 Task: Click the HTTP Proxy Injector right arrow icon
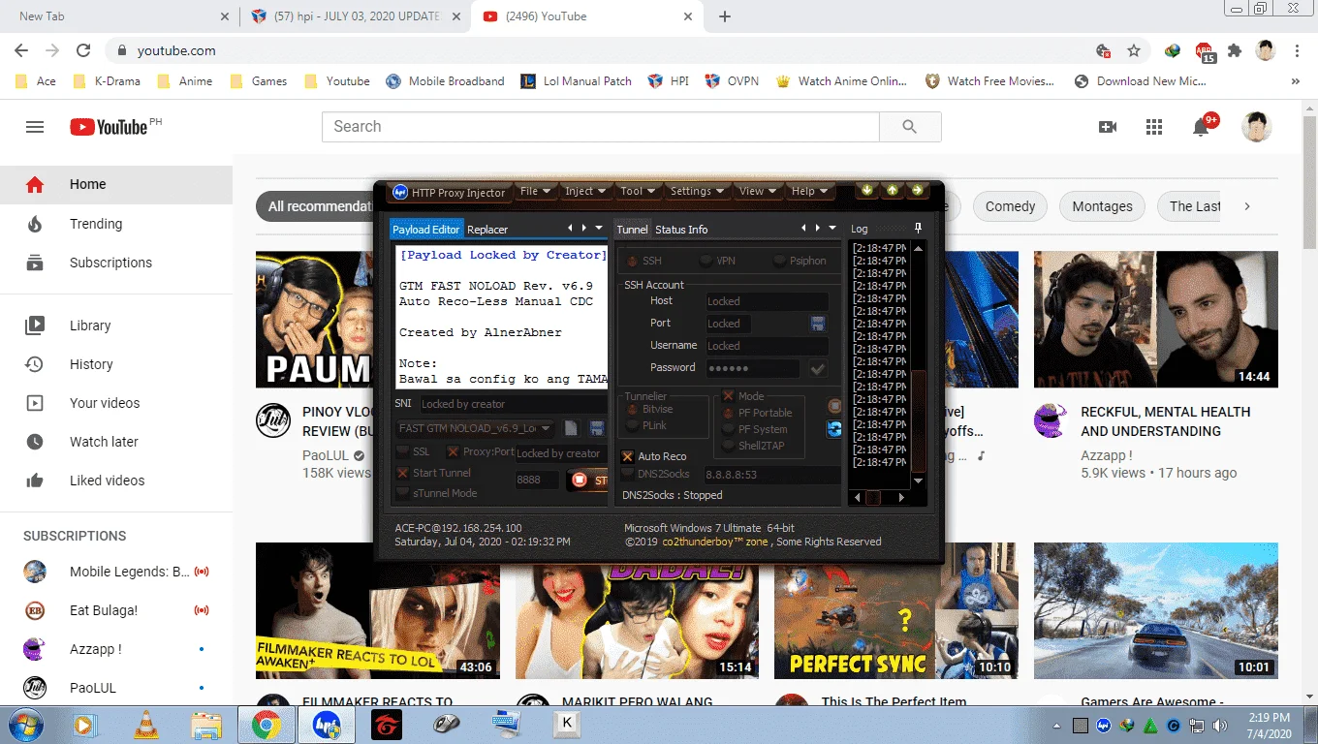coord(917,190)
